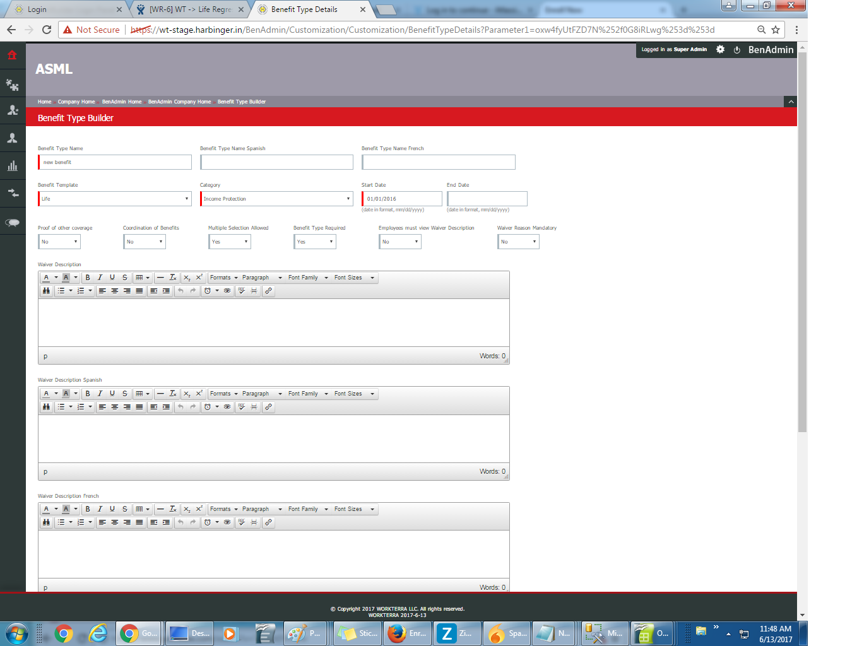Click find binoculars icon in Waiver Description French editor
857x646 pixels.
pyautogui.click(x=46, y=522)
